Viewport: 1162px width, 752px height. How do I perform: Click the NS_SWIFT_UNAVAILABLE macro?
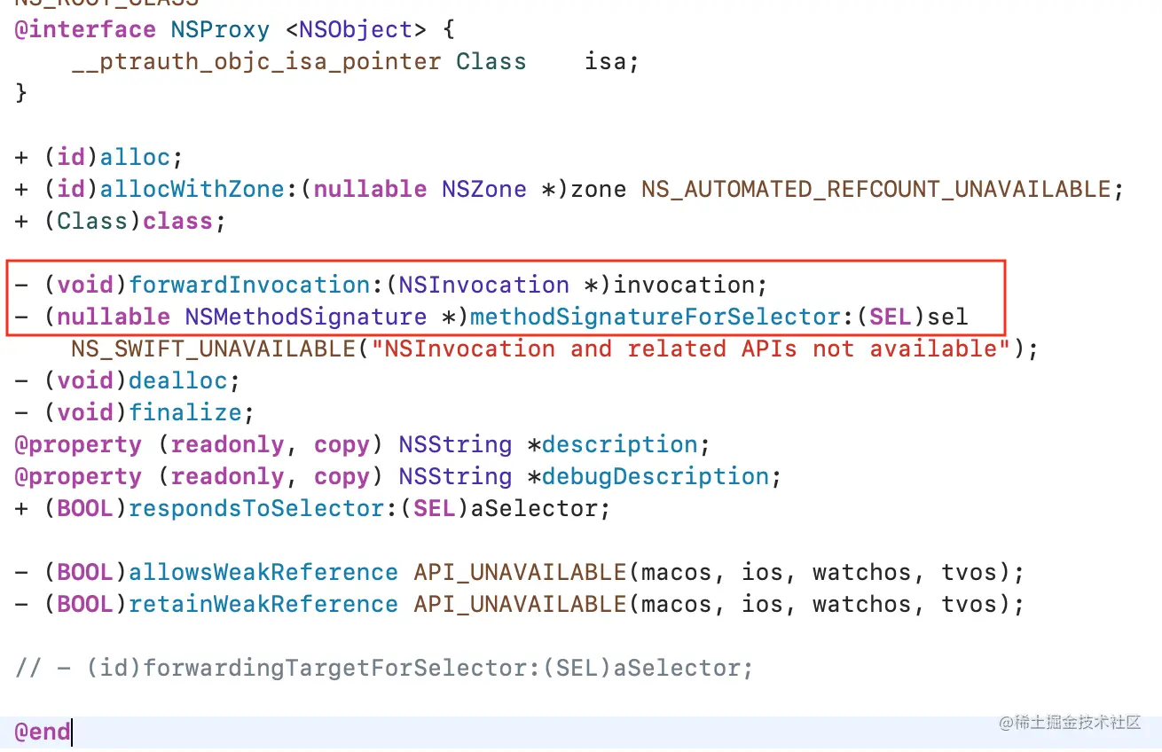(x=214, y=349)
